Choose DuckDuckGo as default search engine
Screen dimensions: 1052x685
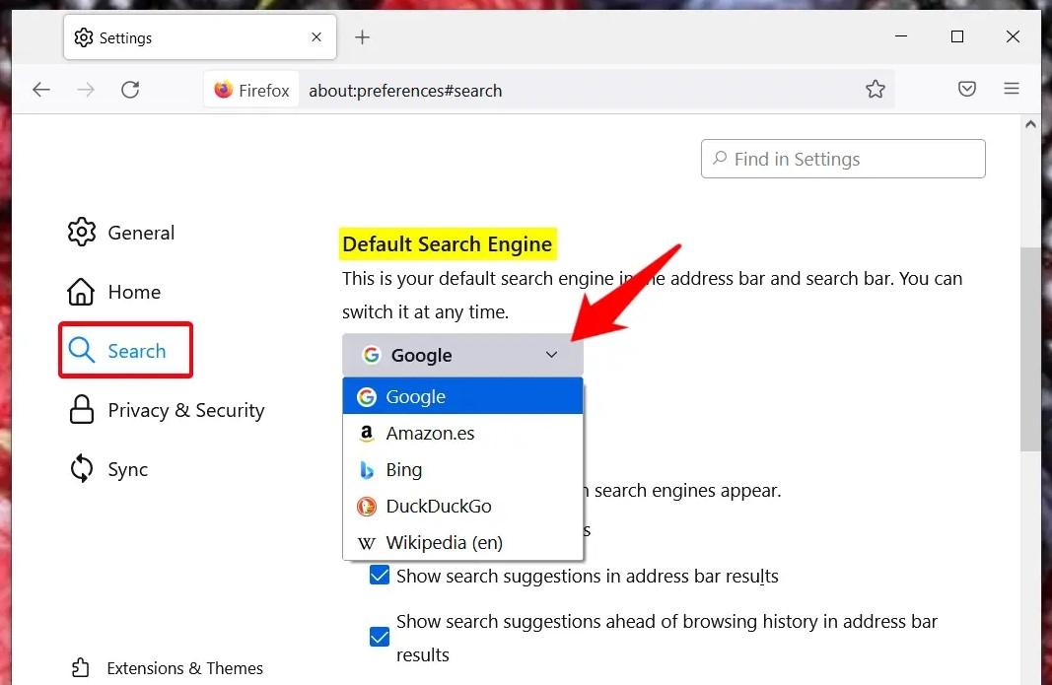[438, 507]
